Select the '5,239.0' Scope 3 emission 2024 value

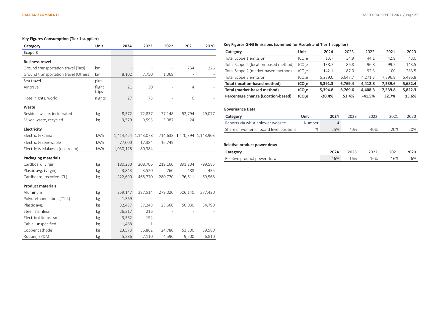[326, 77]
